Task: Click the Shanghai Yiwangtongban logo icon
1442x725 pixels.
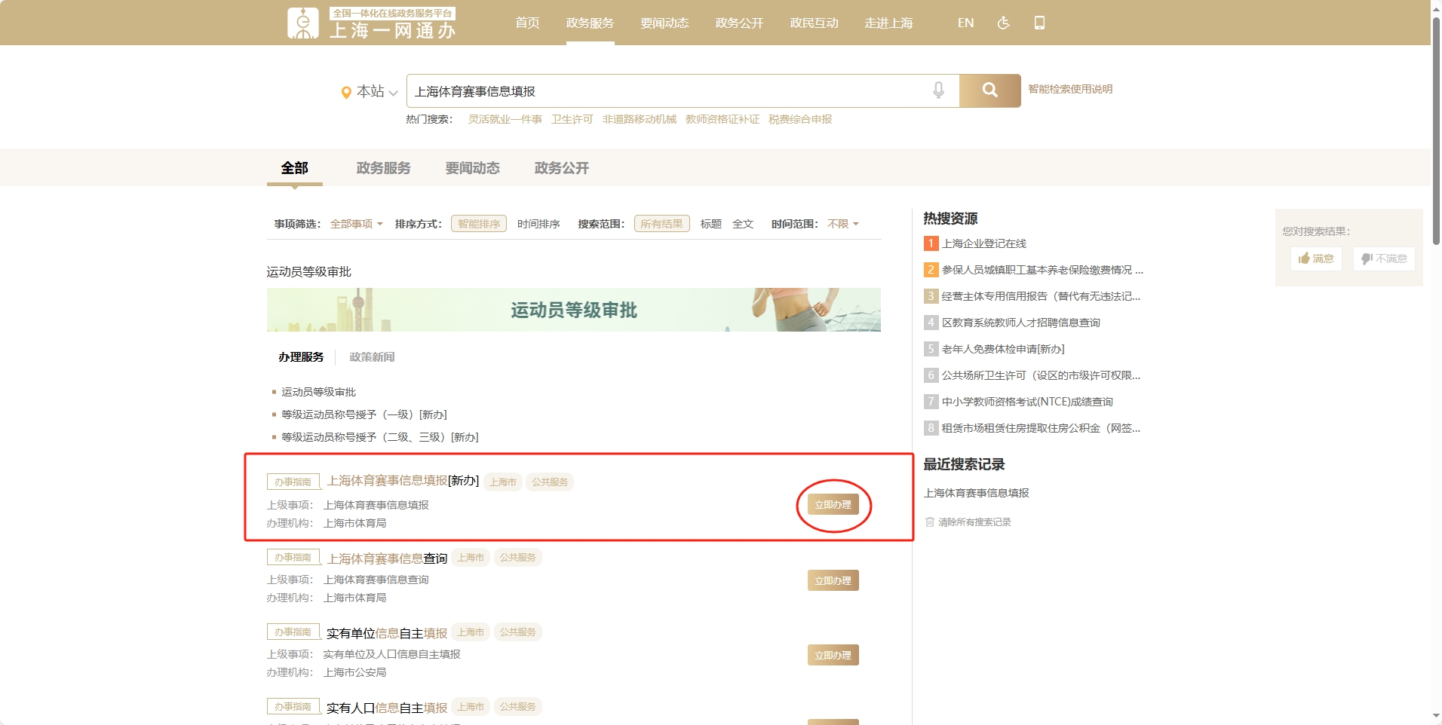Action: coord(303,23)
